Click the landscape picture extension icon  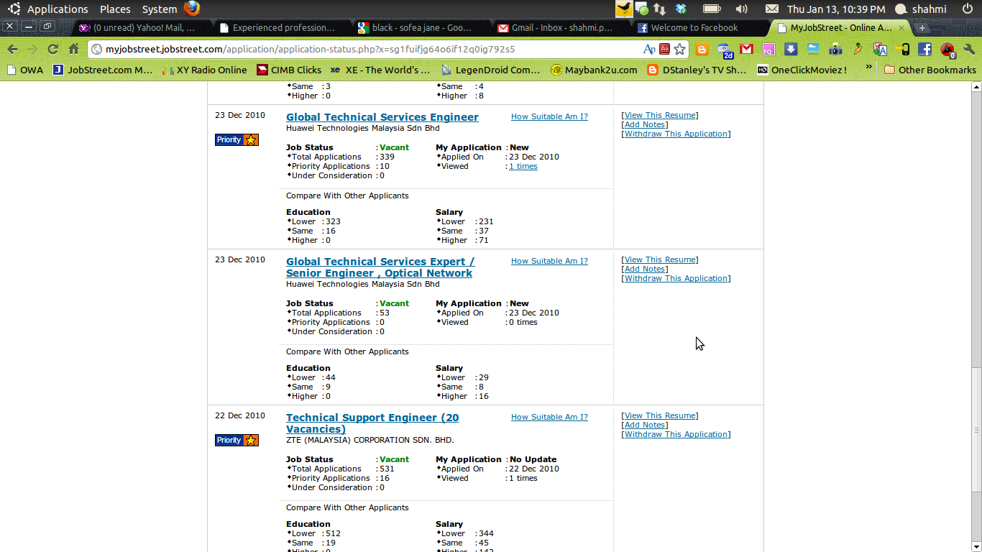(813, 49)
